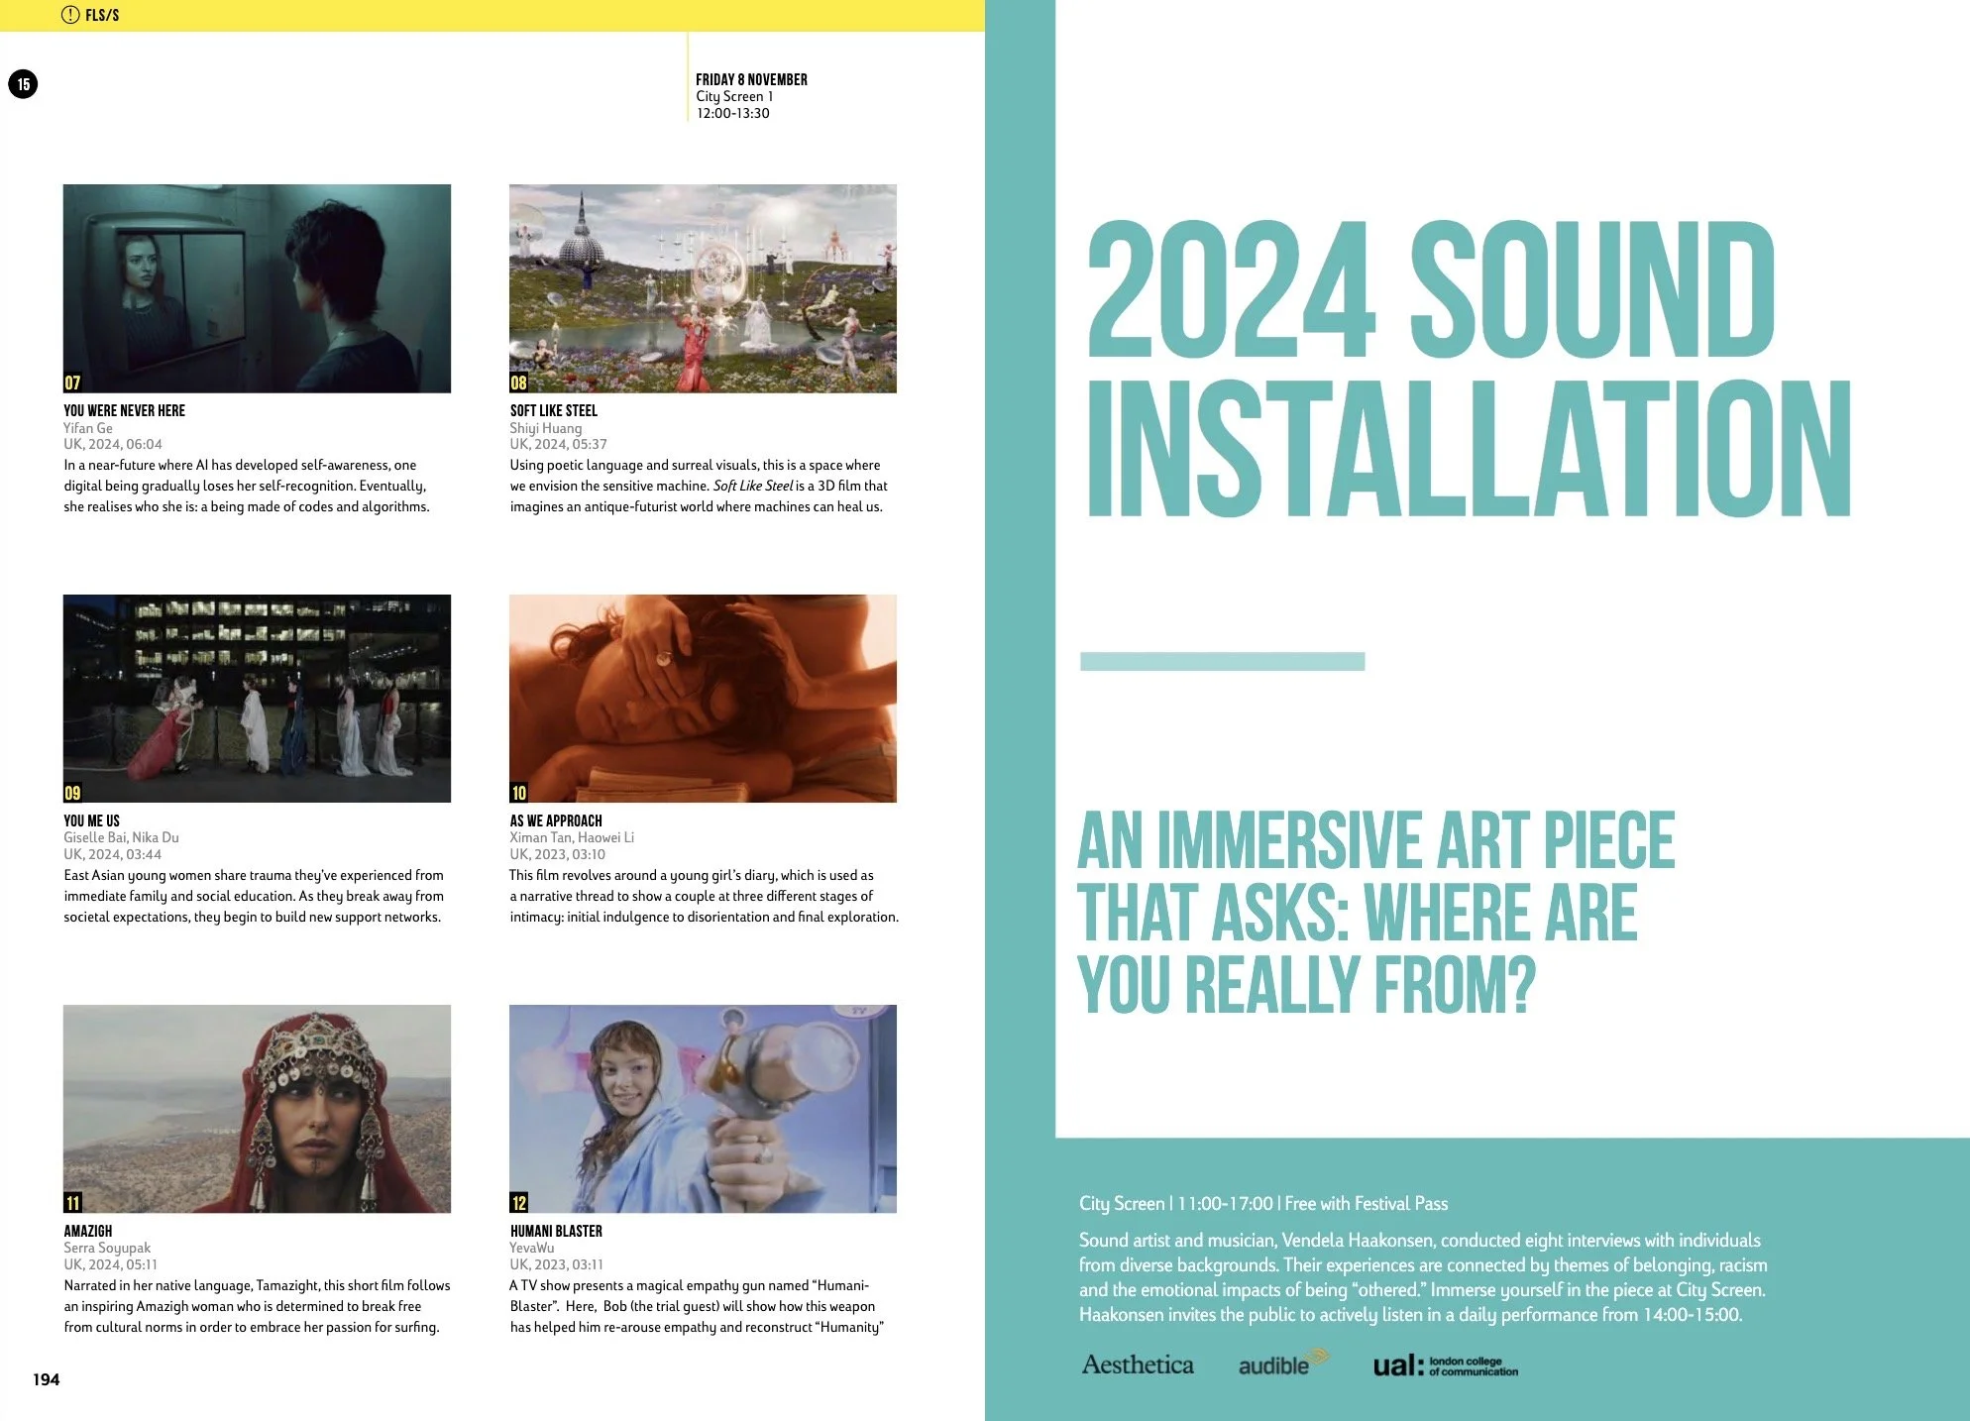The image size is (1970, 1421).
Task: Click page number 194
Action: tap(46, 1379)
